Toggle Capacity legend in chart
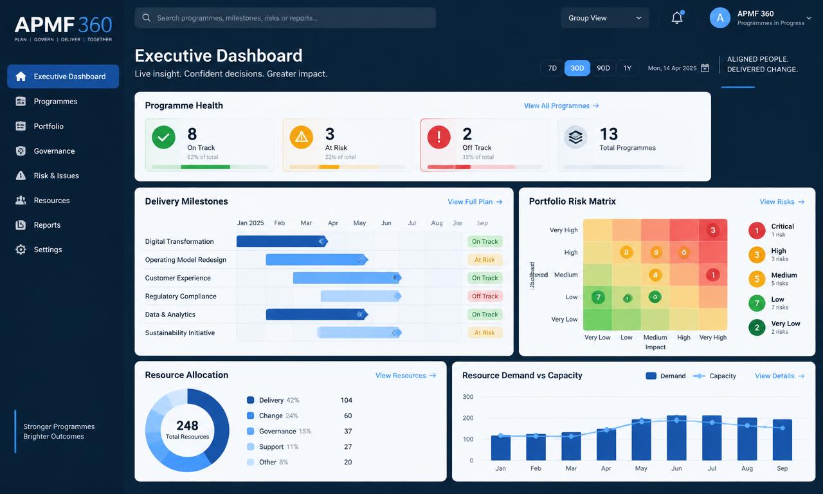This screenshot has width=823, height=494. point(715,376)
